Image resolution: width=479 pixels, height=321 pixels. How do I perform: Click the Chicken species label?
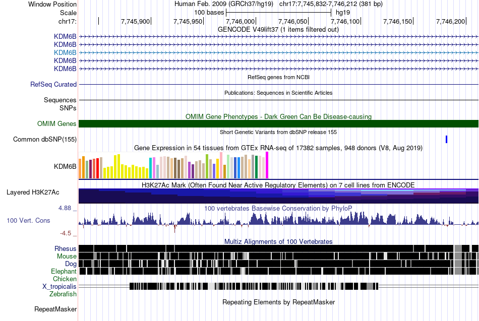pyautogui.click(x=65, y=279)
